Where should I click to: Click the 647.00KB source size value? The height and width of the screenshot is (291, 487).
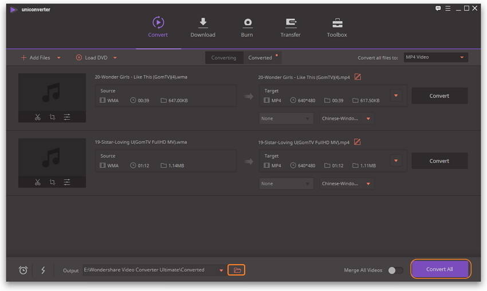click(x=178, y=101)
